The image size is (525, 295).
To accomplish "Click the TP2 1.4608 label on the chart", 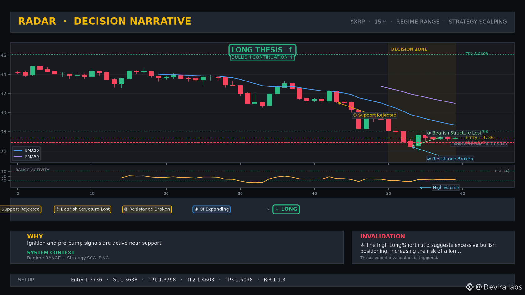I will pos(477,54).
